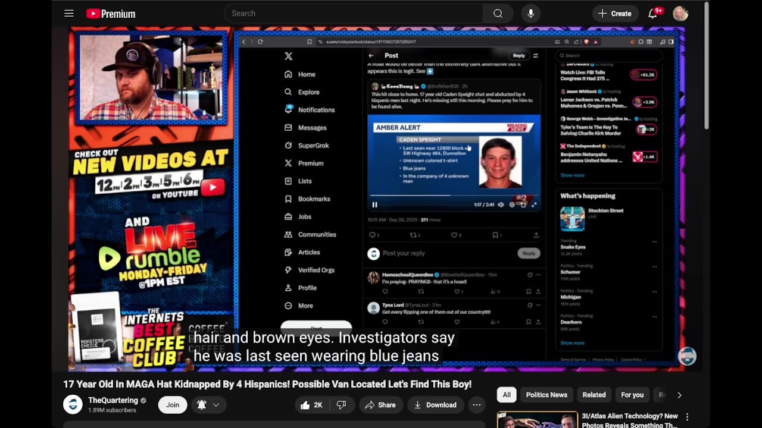Click the 'Michigan' trending topic
The image size is (762, 428).
tap(571, 297)
